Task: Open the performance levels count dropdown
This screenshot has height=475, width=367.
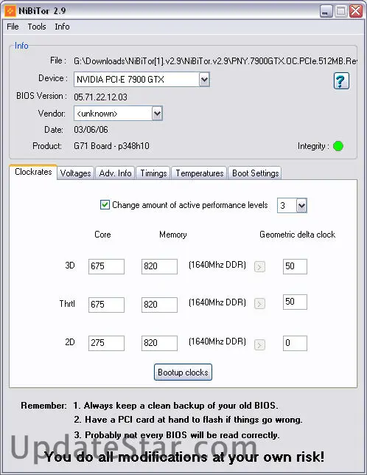Action: click(301, 206)
